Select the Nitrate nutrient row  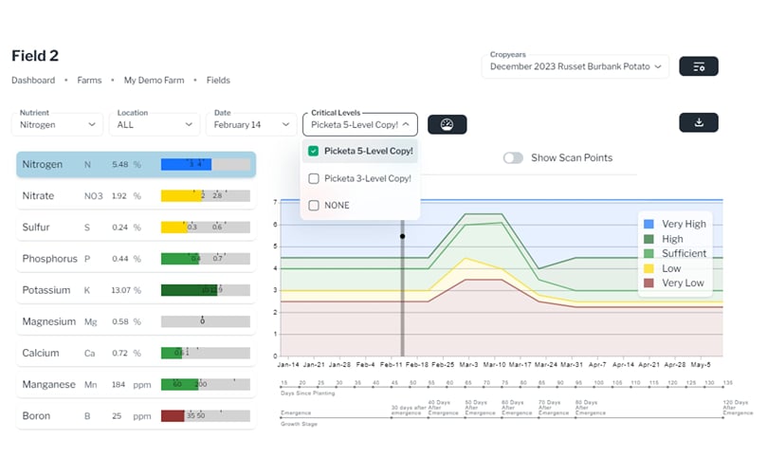(136, 195)
